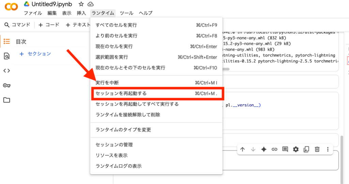
Task: Delete the cell with trash icon
Action: pyautogui.click(x=317, y=149)
